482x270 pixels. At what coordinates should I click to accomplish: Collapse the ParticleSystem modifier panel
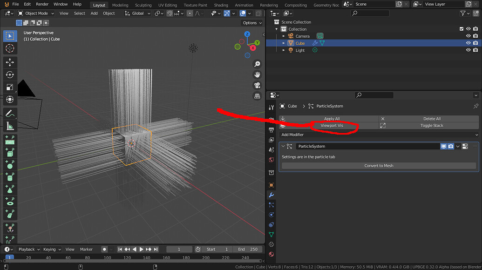[283, 146]
